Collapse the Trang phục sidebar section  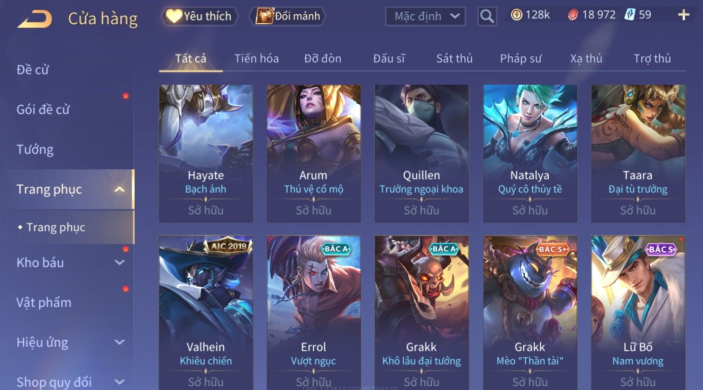tap(119, 189)
